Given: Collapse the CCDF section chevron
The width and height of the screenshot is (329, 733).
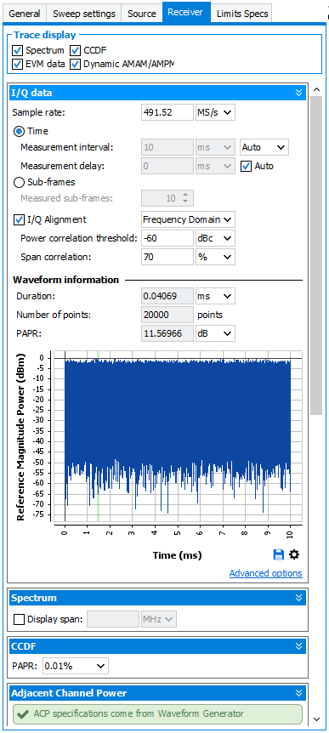Looking at the screenshot, I should tap(299, 646).
